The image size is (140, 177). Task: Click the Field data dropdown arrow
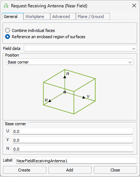point(134,48)
